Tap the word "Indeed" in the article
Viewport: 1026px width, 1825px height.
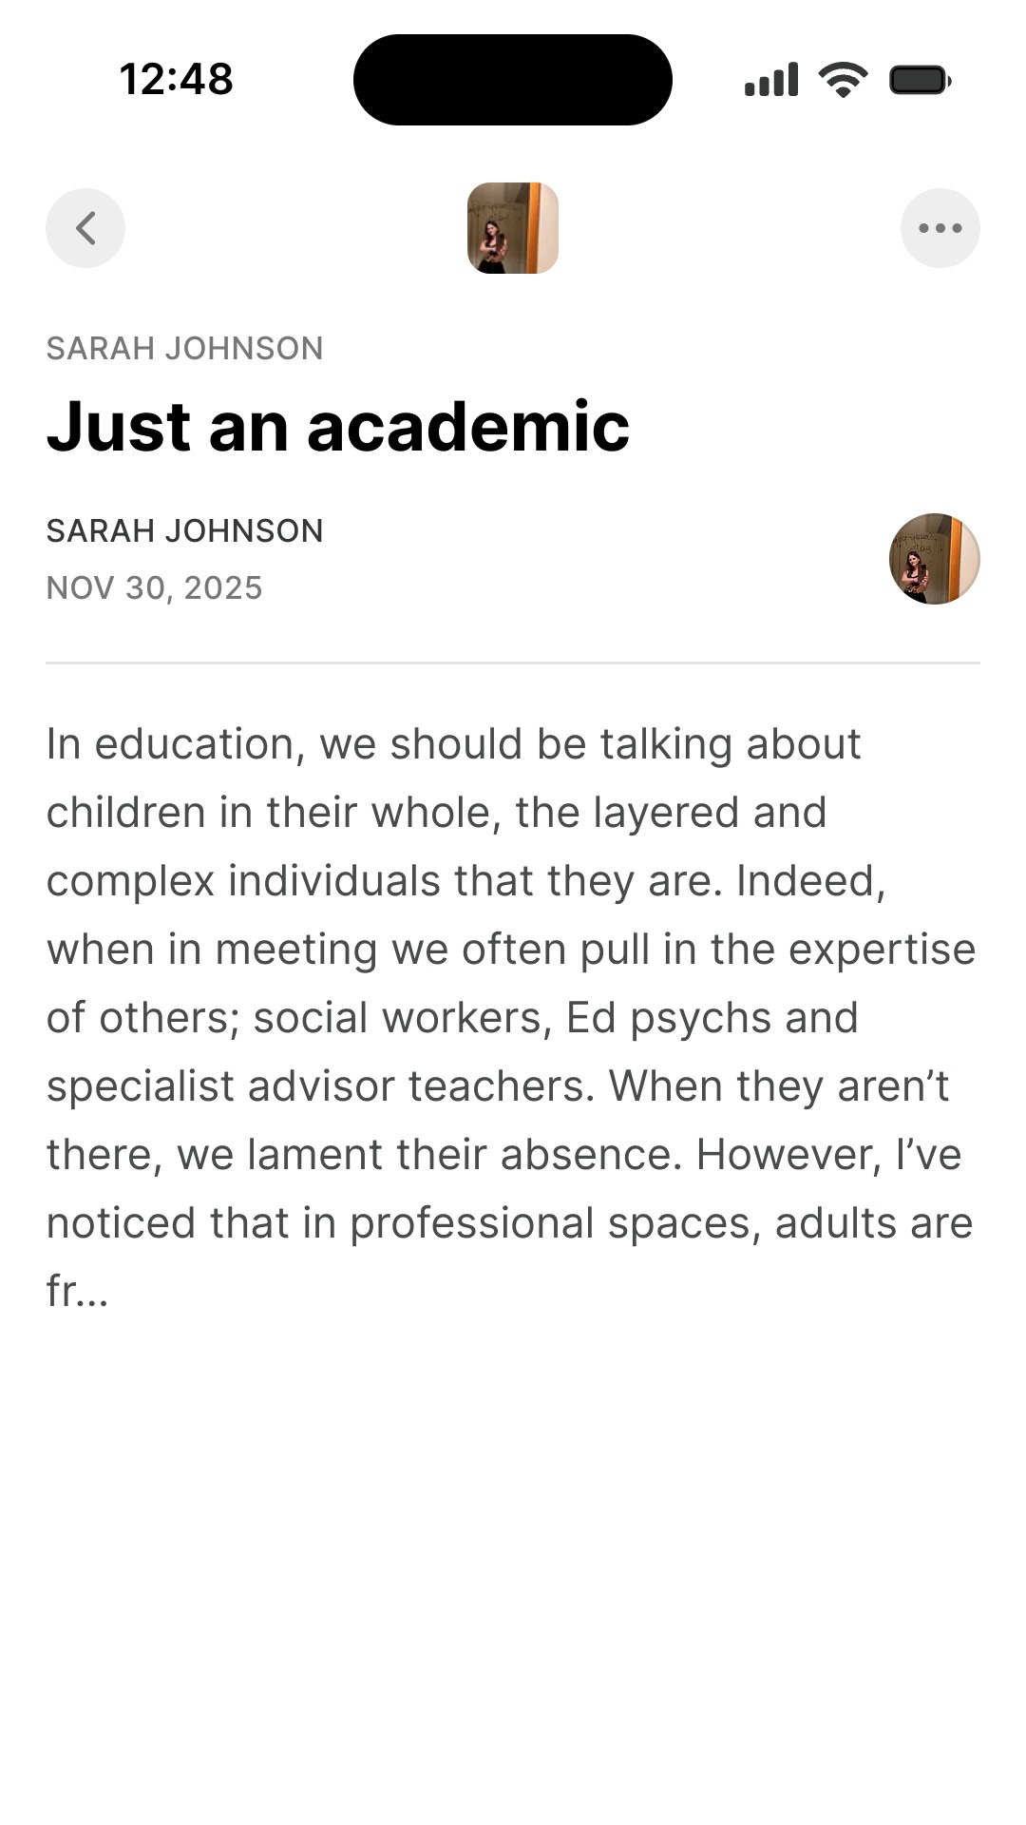click(809, 881)
